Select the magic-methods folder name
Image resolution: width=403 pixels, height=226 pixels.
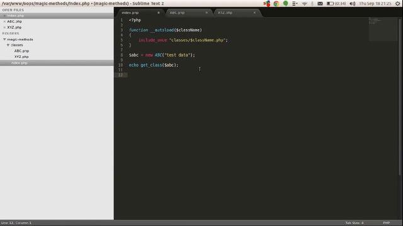[x=20, y=40]
